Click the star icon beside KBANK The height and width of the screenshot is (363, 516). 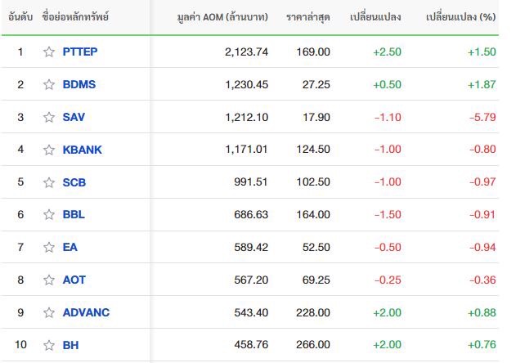[x=49, y=150]
